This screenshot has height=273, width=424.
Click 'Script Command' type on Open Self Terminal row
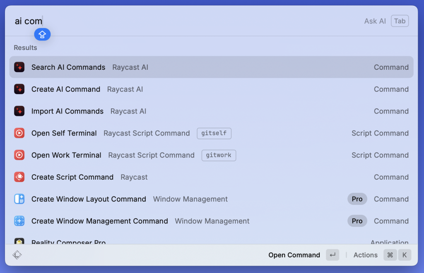coord(380,133)
